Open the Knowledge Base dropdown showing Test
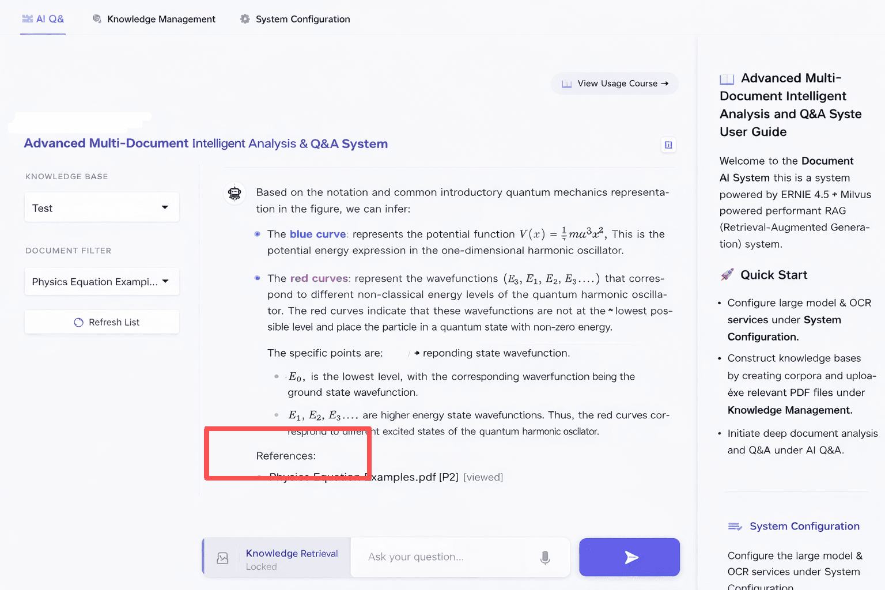The height and width of the screenshot is (590, 885). tap(101, 207)
